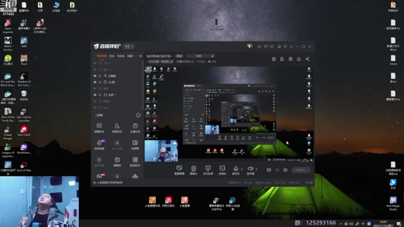Click the 扬声器 speaker icon
Viewport: 404px width, 227px height.
(250, 168)
